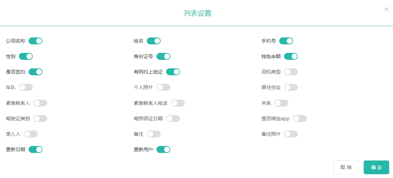The width and height of the screenshot is (393, 178).
Task: Enable the 司机类型 toggle
Action: click(291, 72)
